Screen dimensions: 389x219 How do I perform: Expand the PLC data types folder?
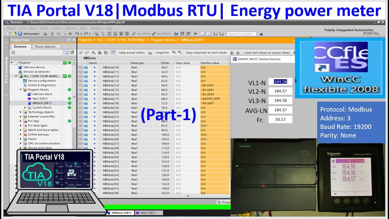(x=21, y=126)
